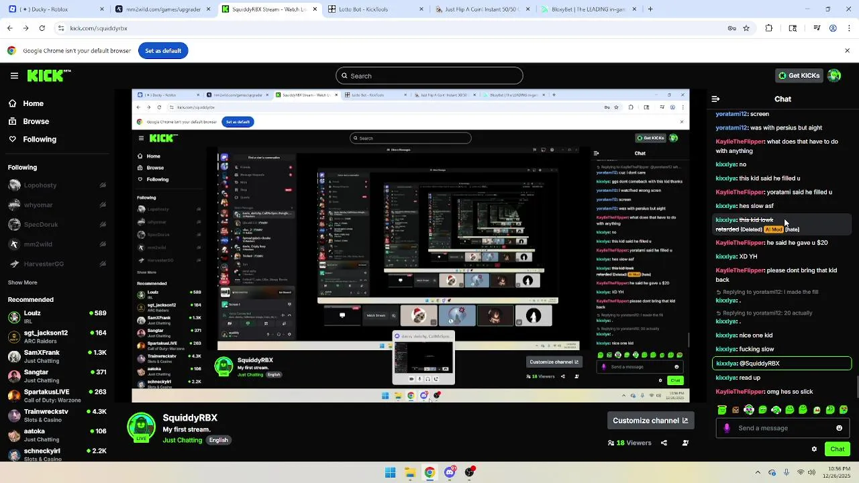Click the English language tag

[218, 440]
